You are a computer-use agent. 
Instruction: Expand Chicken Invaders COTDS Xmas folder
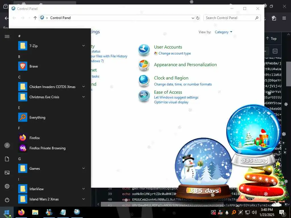click(x=84, y=87)
